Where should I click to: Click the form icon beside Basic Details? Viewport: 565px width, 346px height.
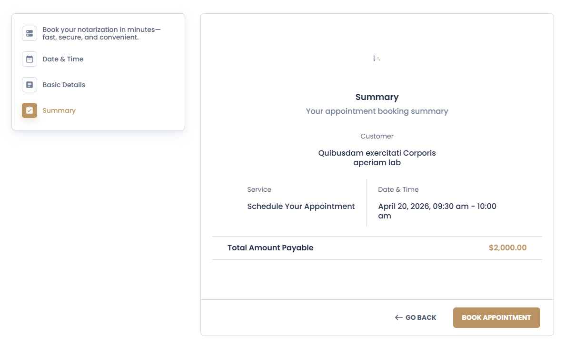tap(30, 85)
